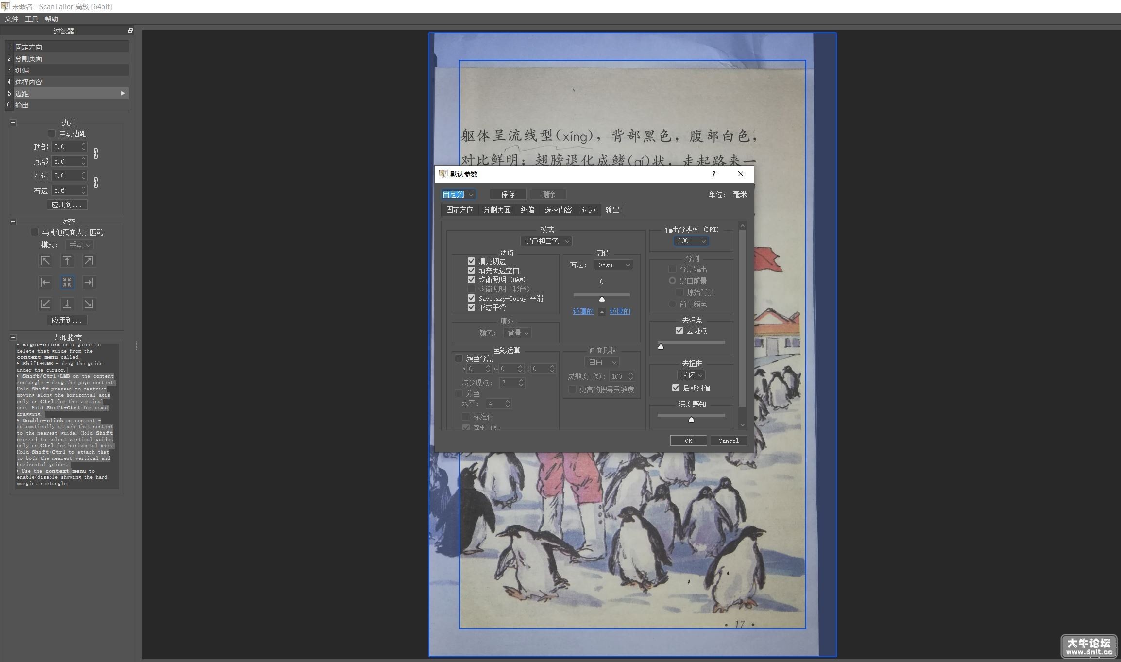Click OK in the 默认参数 dialog
Viewport: 1121px width, 662px height.
click(688, 441)
